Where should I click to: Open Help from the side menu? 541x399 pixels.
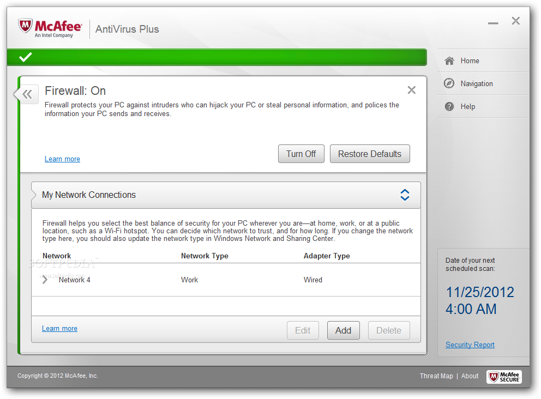(467, 106)
